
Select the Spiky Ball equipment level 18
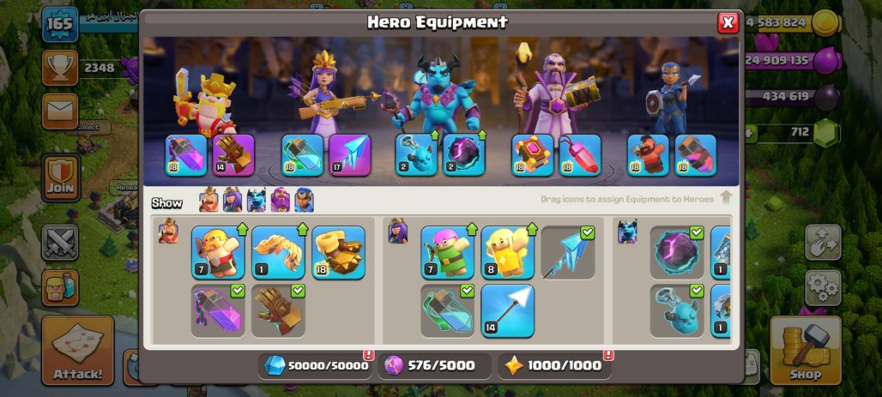click(x=338, y=252)
